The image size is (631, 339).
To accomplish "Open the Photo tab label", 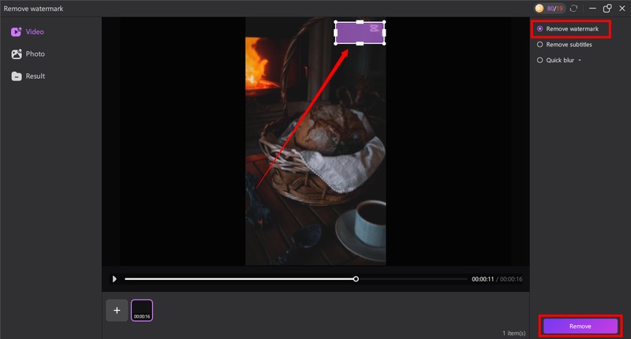I will 35,54.
